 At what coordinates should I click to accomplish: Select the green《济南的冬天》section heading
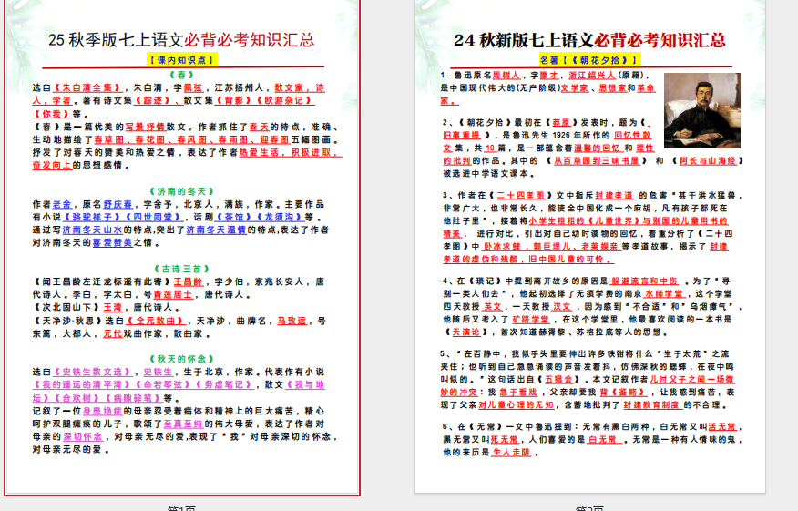point(182,191)
